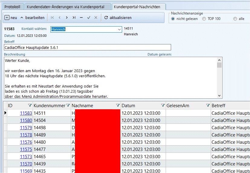The width and height of the screenshot is (250, 173).
Task: Open GelesenAm column filter dropdown
Action: [x=208, y=105]
